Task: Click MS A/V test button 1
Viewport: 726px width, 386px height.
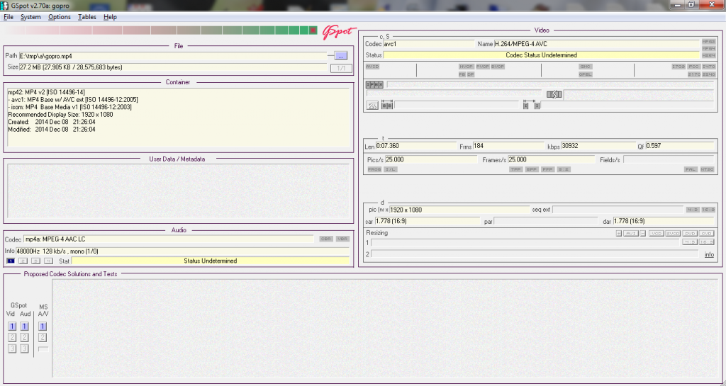Action: 43,327
